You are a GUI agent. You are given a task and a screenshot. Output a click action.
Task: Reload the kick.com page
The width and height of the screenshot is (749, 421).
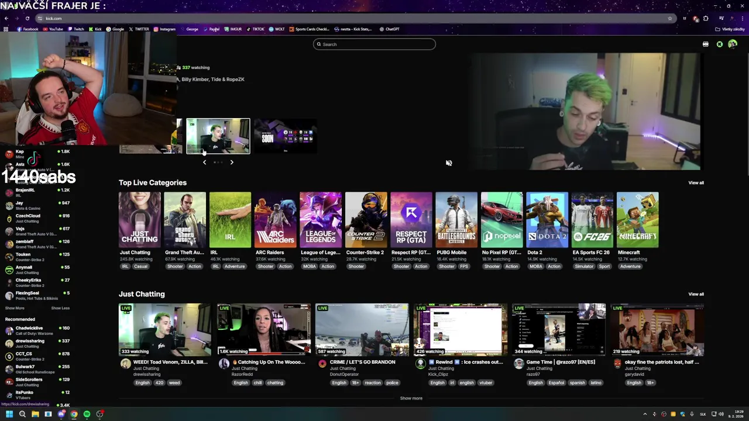click(27, 18)
